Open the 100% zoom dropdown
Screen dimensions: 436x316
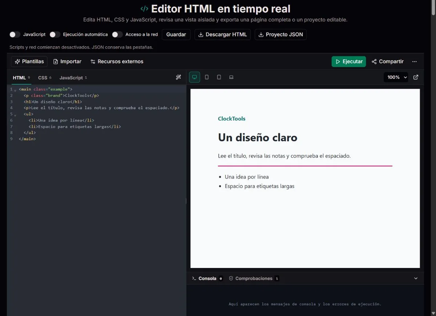tap(396, 77)
